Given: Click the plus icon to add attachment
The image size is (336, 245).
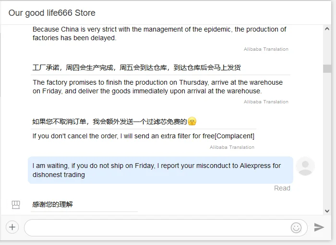Looking at the screenshot, I should [12, 227].
